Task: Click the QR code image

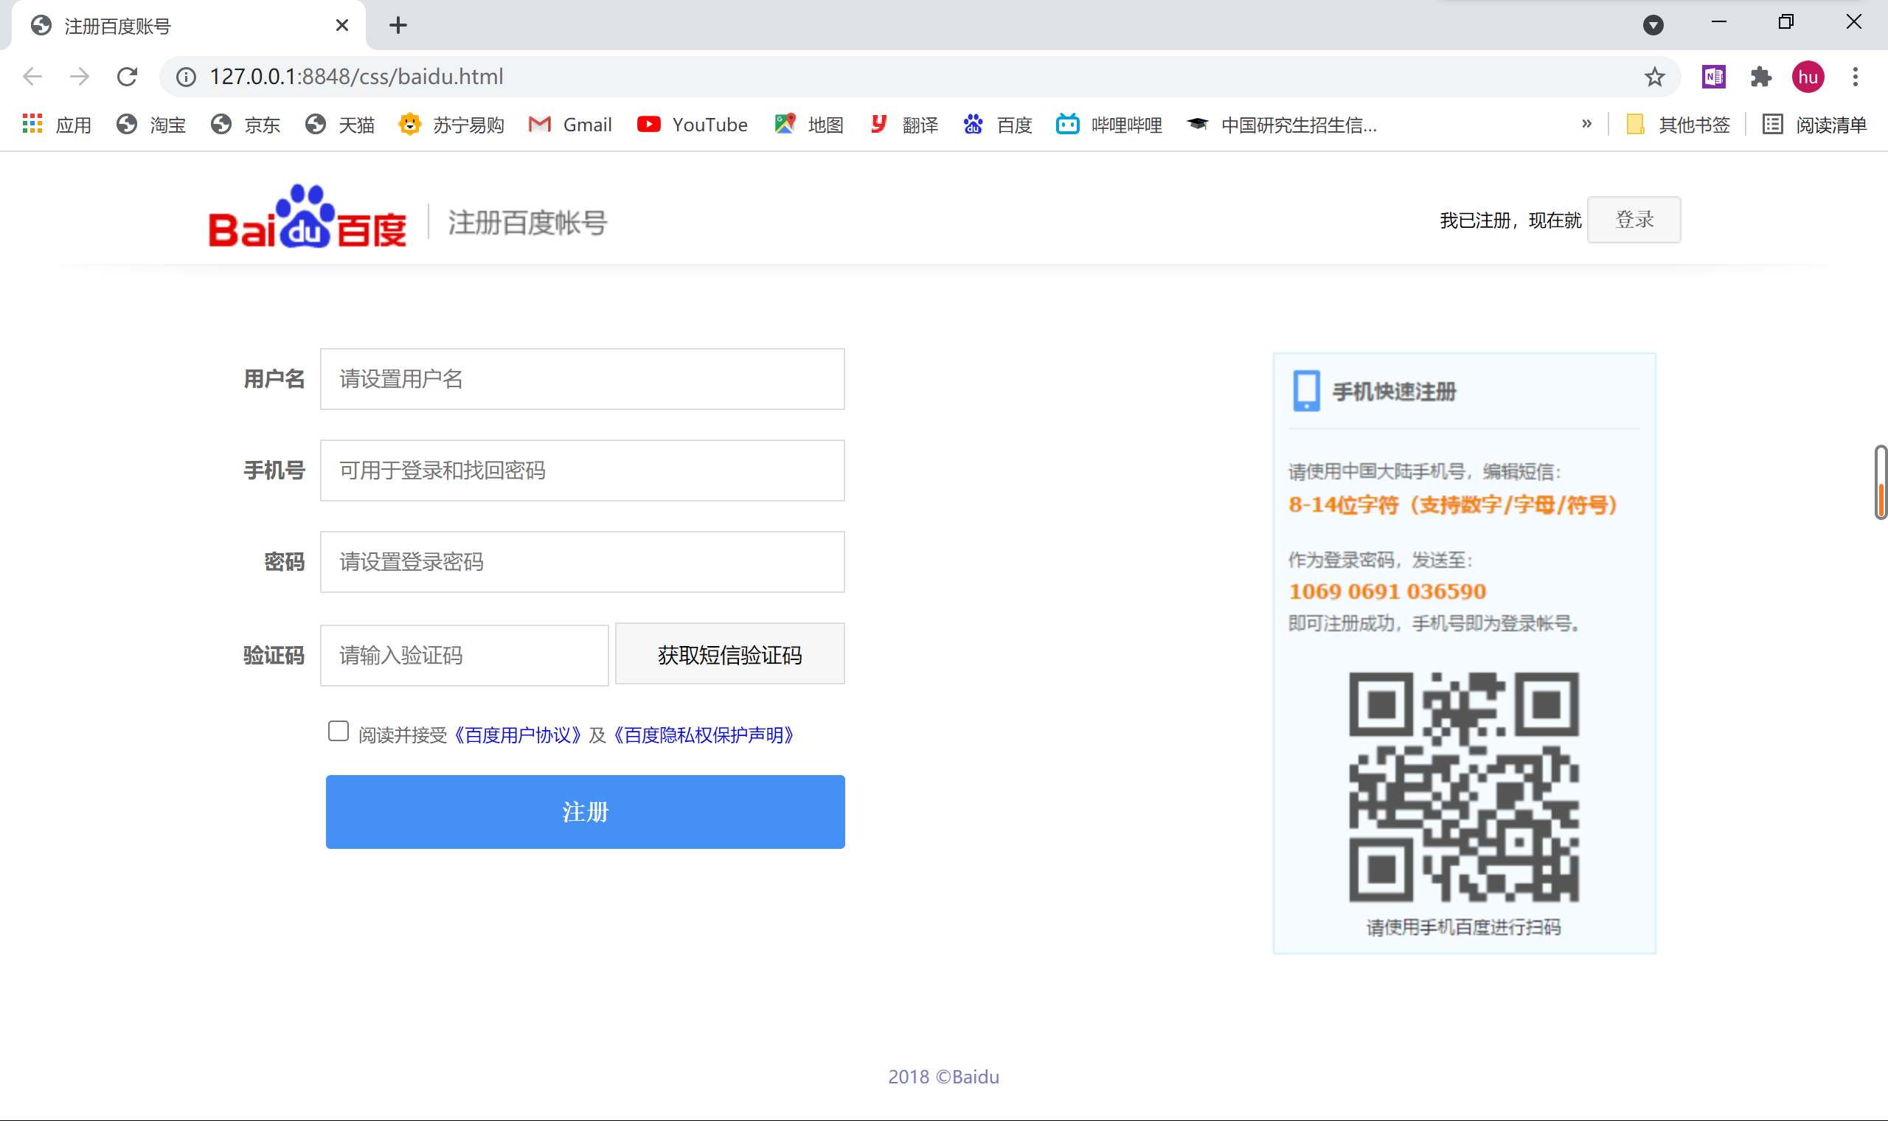Action: [1464, 786]
